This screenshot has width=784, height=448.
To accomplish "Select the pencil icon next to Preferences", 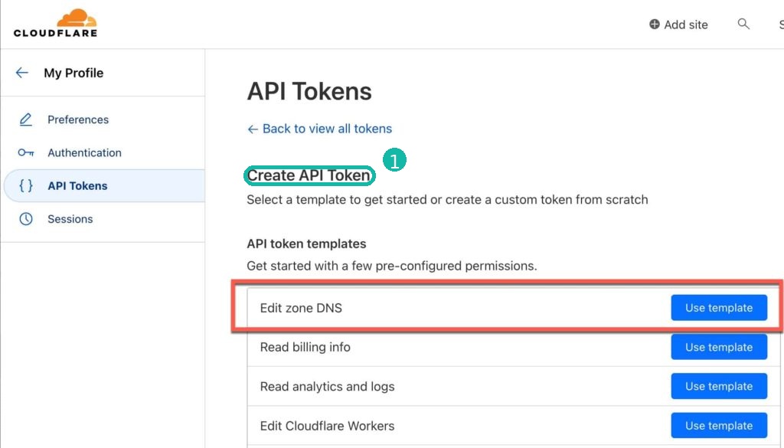I will pyautogui.click(x=26, y=119).
